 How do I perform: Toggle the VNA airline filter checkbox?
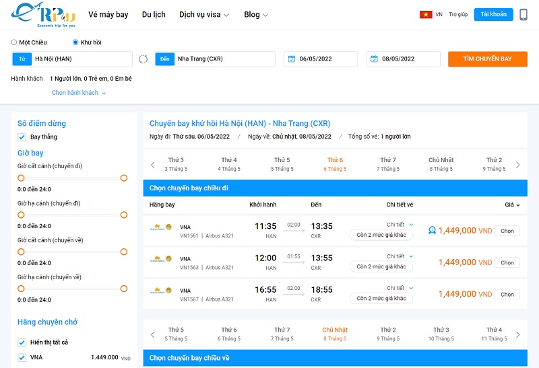click(22, 357)
